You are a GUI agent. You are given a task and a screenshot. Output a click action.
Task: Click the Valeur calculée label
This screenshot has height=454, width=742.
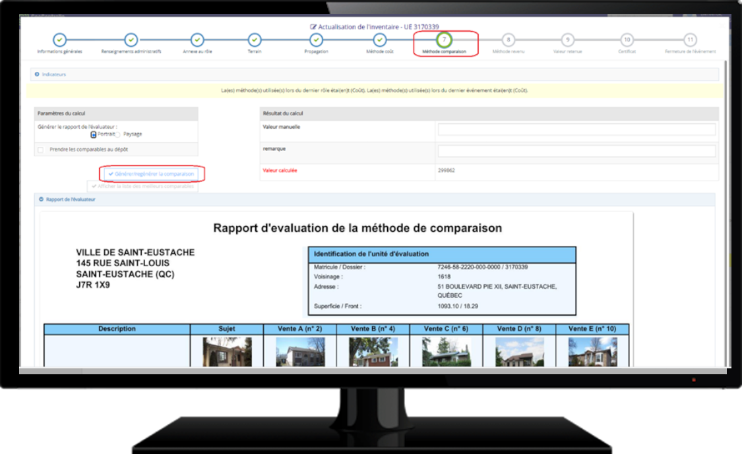(x=280, y=171)
